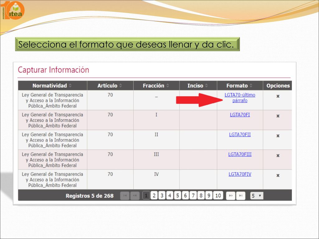Go to page 10 of records

[x=218, y=196]
